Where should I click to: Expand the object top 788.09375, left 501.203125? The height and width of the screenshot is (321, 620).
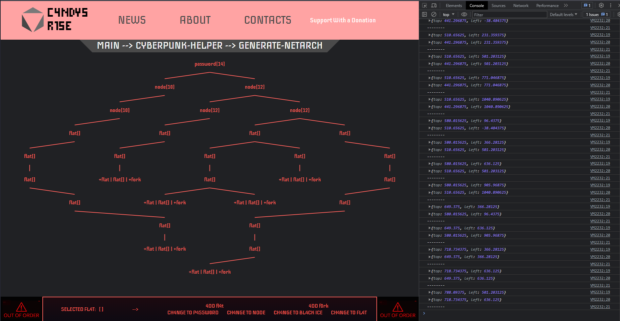429,292
